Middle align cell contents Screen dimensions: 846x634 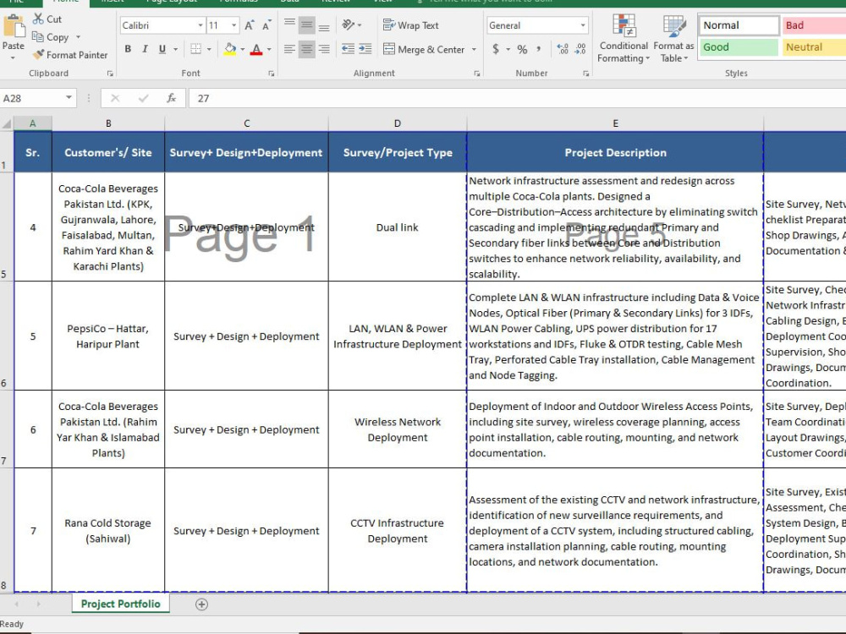click(306, 25)
